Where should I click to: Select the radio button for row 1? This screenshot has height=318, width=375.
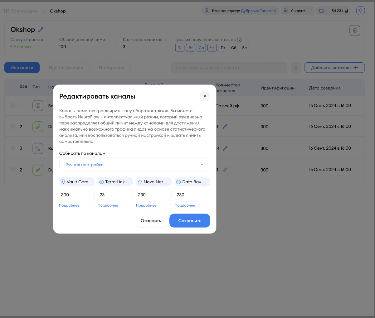(x=13, y=106)
